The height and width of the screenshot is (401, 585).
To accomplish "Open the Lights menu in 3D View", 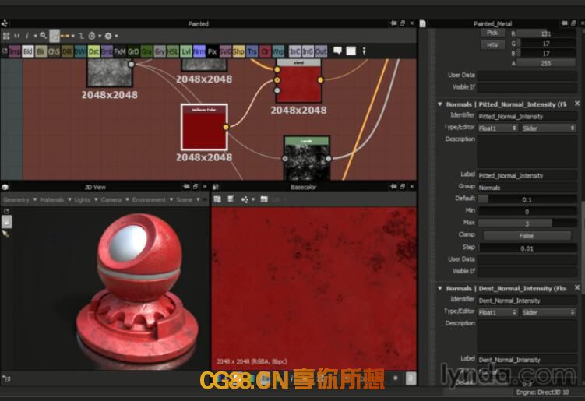I will pyautogui.click(x=83, y=200).
